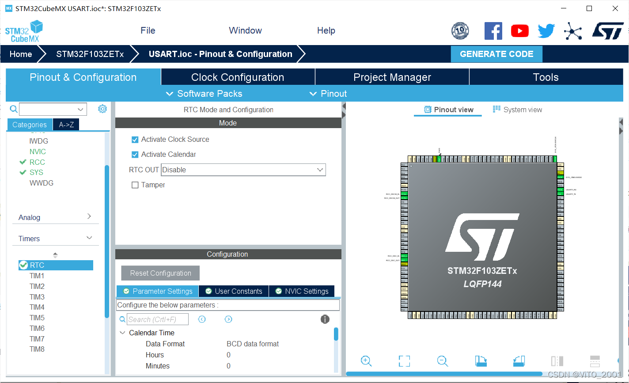Open the Window menu

click(x=245, y=30)
